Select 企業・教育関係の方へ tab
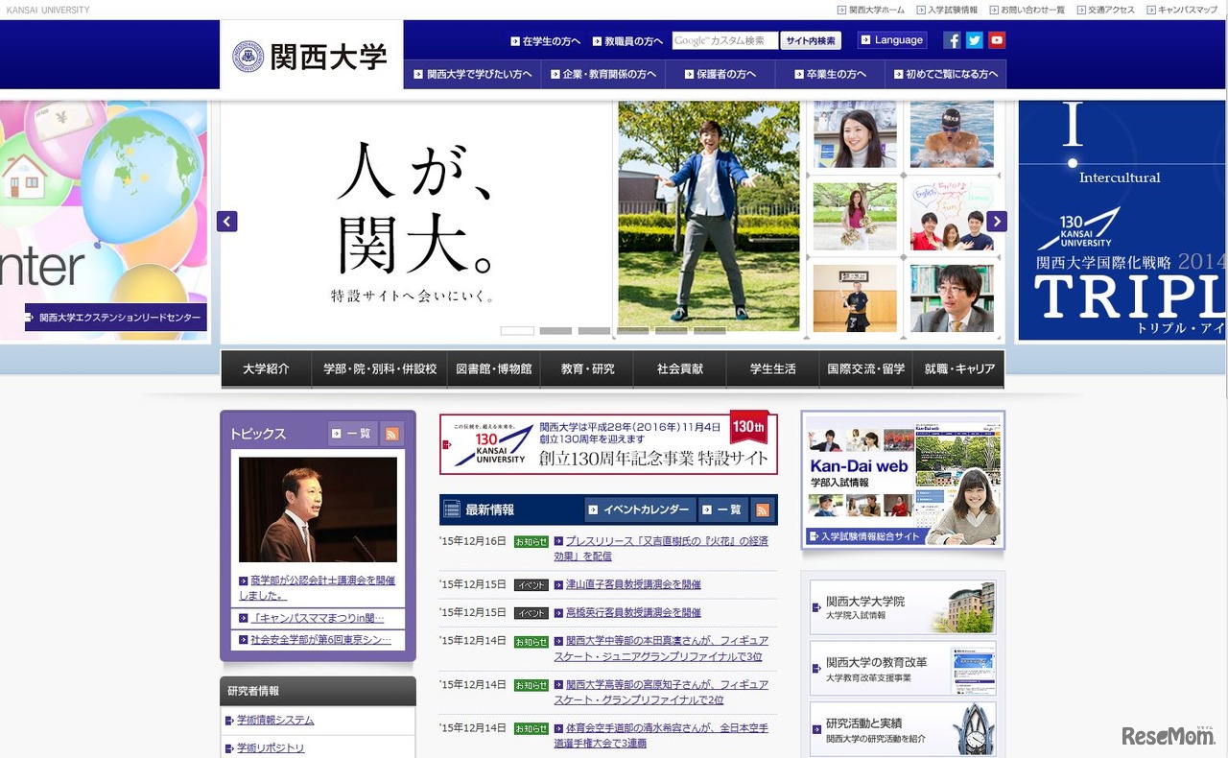Viewport: 1228px width, 758px height. click(603, 74)
